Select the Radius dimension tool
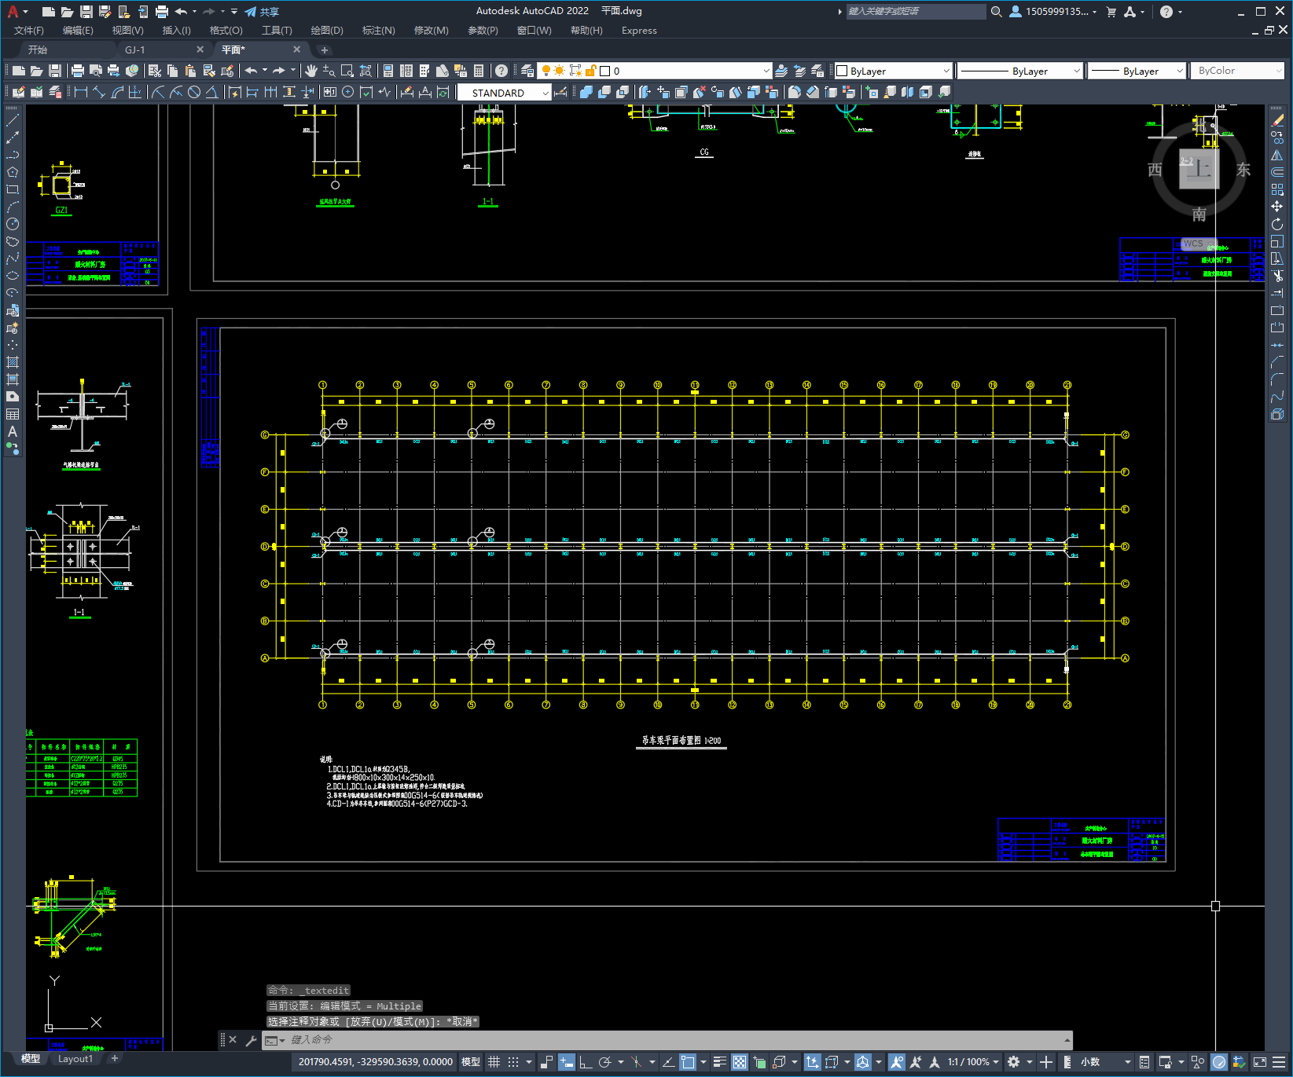Image resolution: width=1293 pixels, height=1077 pixels. point(157,92)
